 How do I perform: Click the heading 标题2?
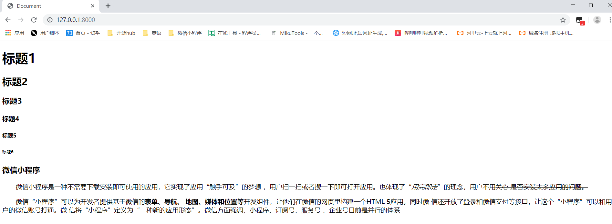[15, 82]
